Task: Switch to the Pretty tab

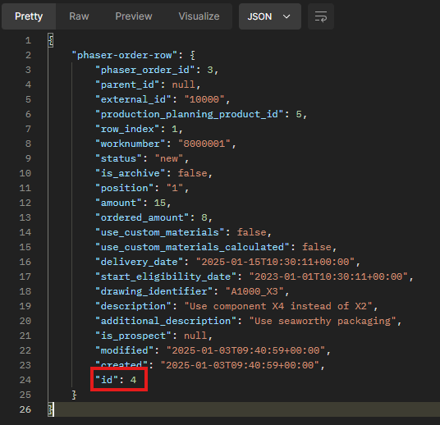Action: click(29, 16)
